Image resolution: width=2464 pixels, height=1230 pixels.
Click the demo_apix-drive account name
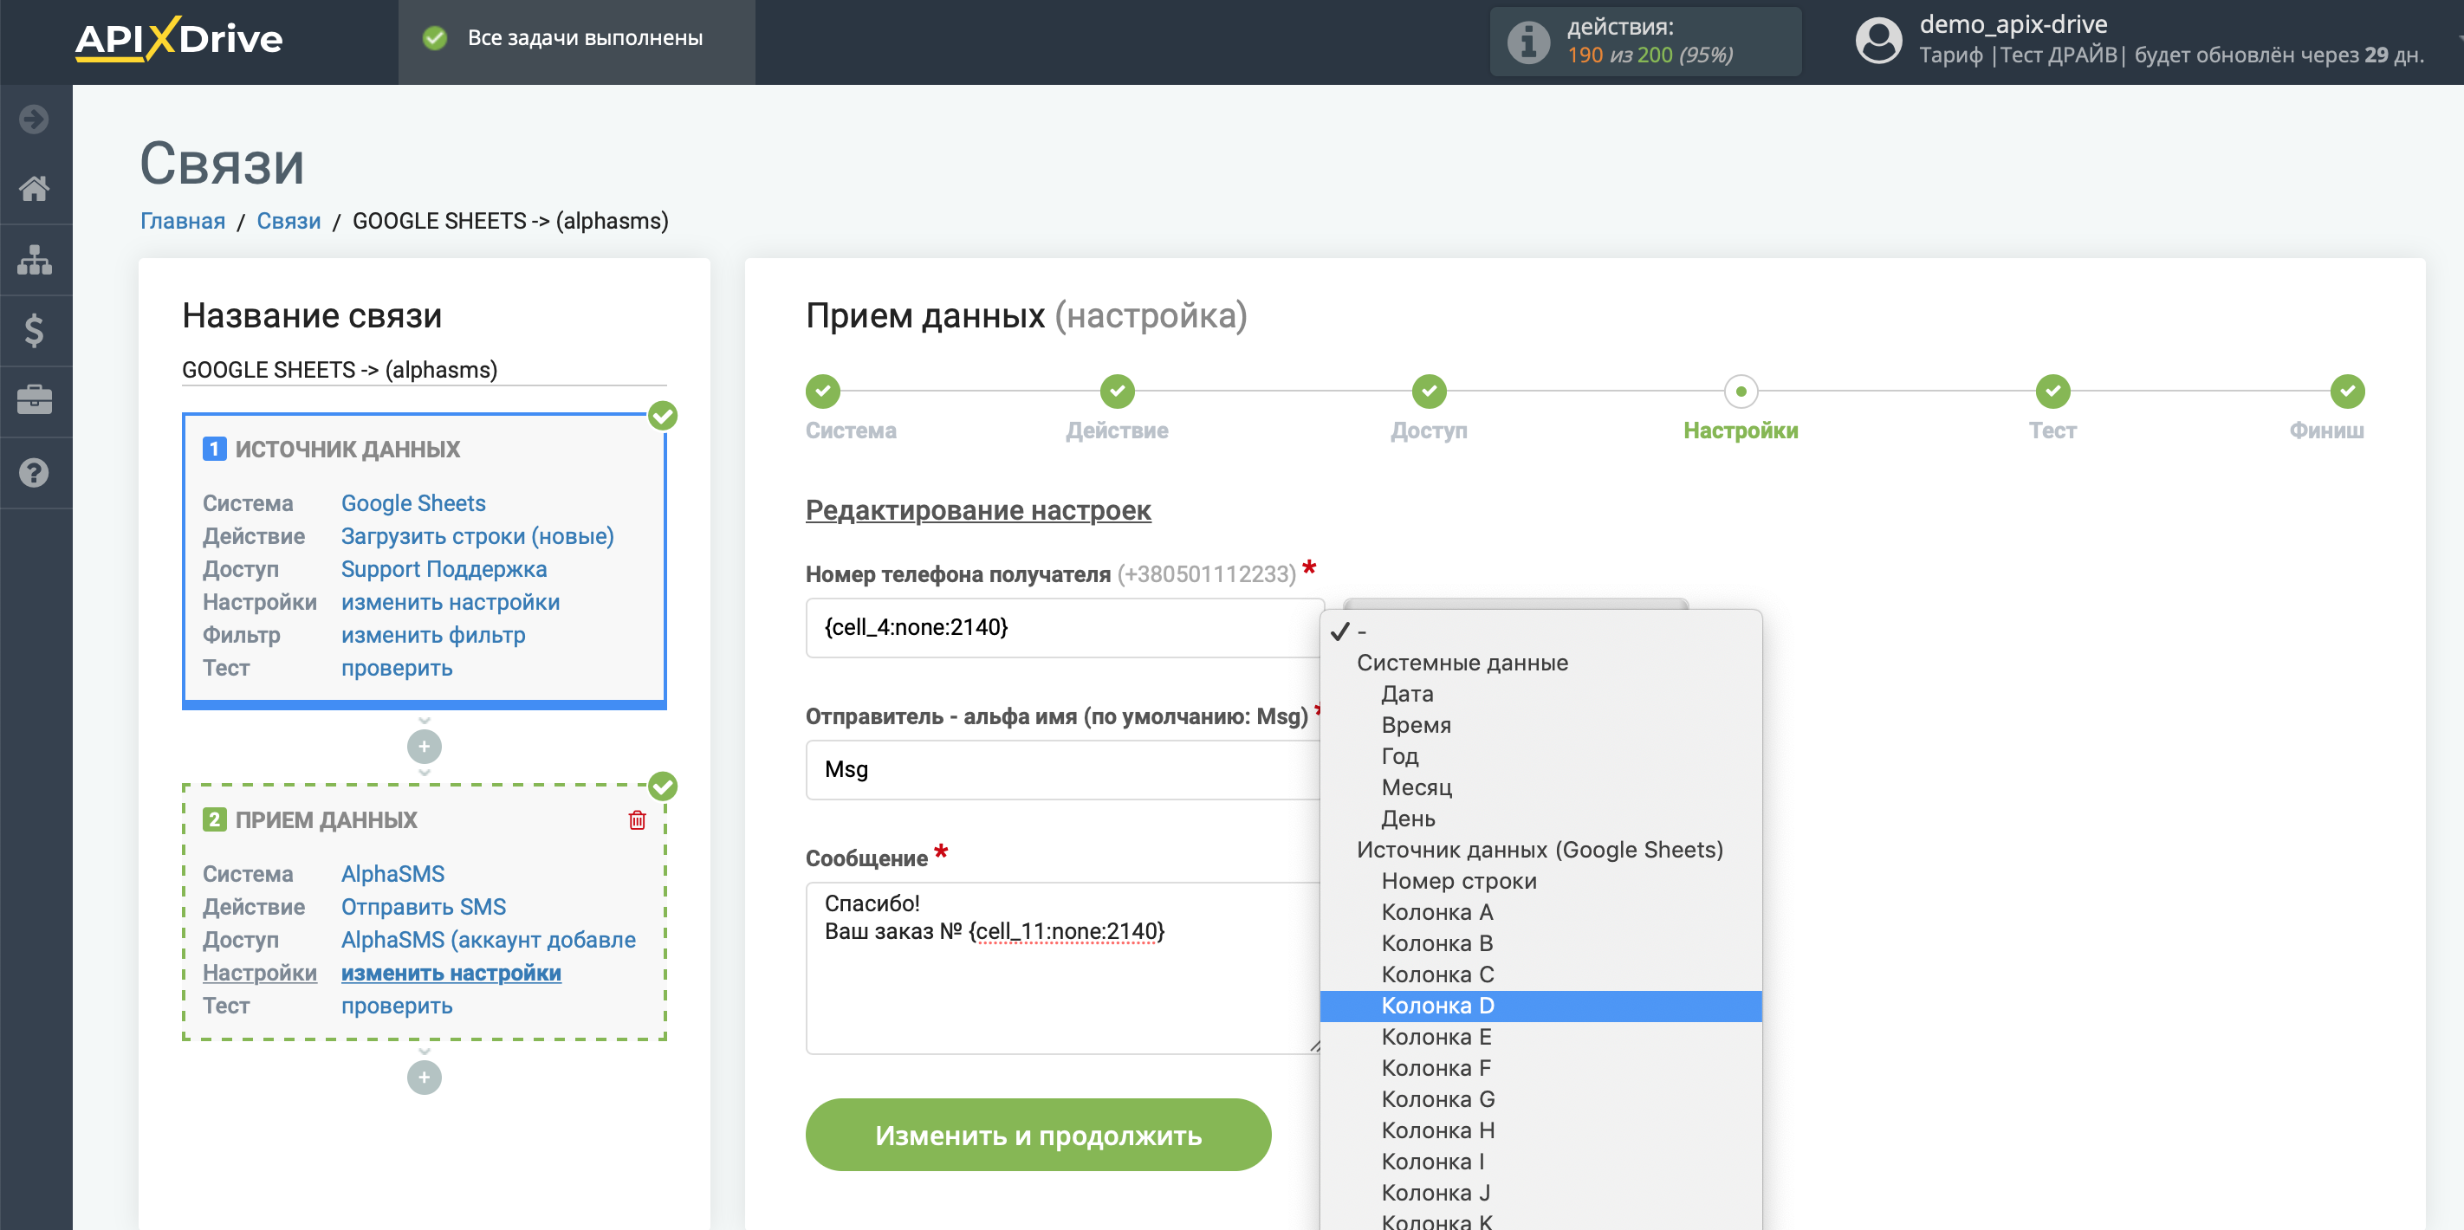[x=2013, y=24]
